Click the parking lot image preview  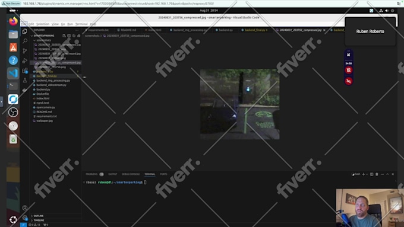[x=239, y=104]
